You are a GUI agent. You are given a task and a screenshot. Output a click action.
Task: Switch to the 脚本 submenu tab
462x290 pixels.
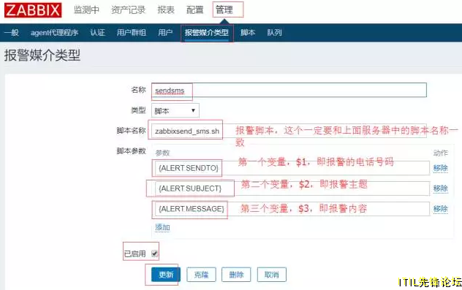248,32
